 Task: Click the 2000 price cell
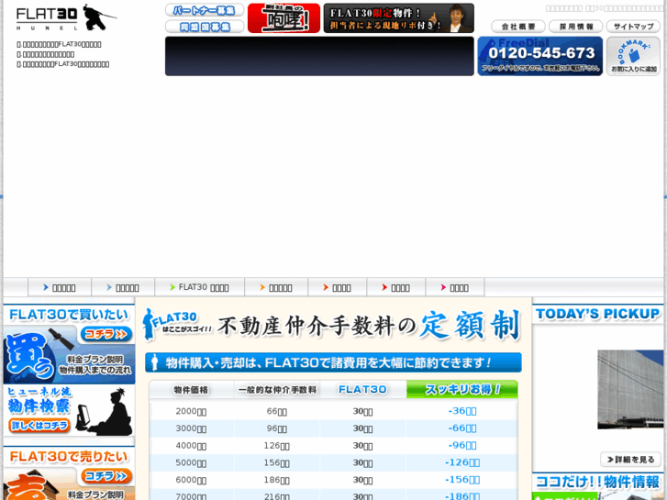[191, 411]
